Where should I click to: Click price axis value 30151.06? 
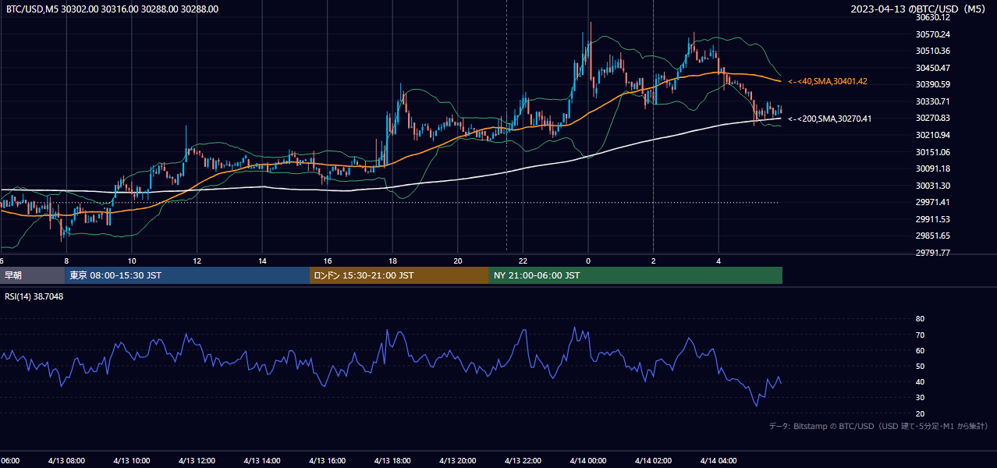point(933,152)
